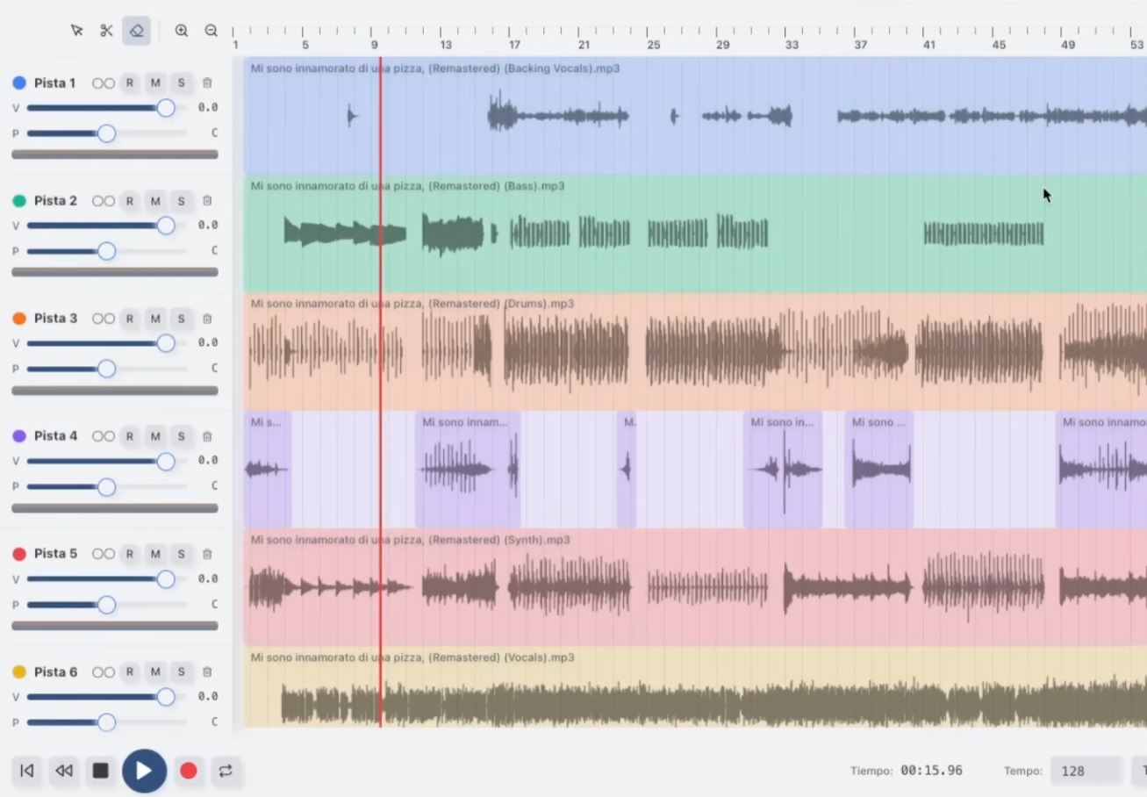Viewport: 1147px width, 797px height.
Task: Click the headphones icon on Pista 2
Action: pos(104,200)
